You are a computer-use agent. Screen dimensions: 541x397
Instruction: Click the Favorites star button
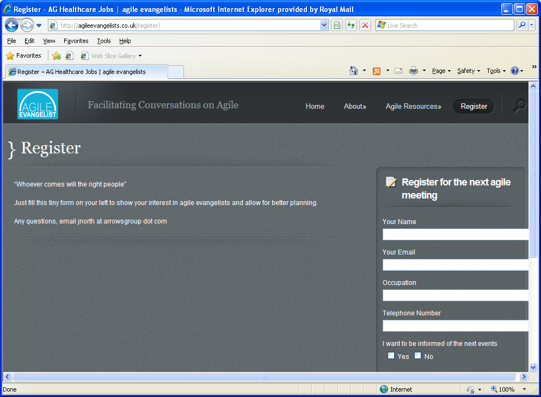23,55
